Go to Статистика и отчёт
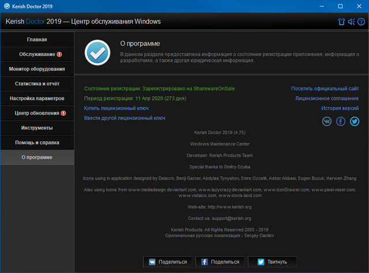This screenshot has width=369, height=273. pyautogui.click(x=37, y=84)
